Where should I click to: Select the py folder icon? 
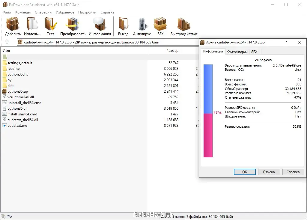coord(5,80)
